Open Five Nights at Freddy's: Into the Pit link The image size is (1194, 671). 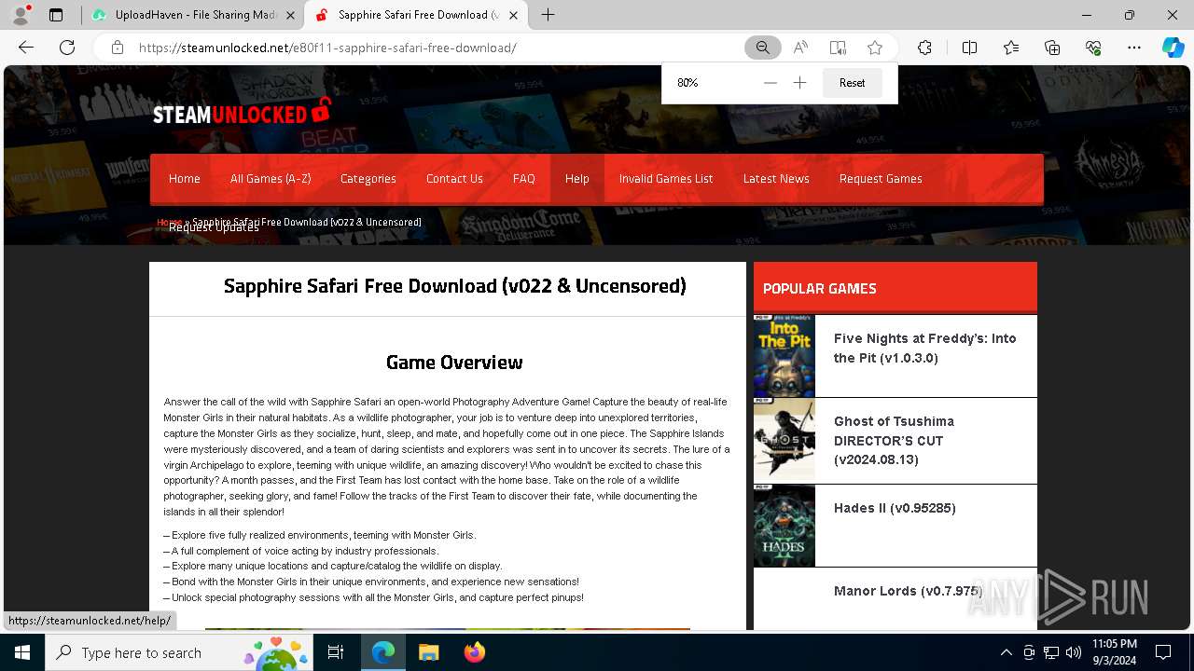pyautogui.click(x=925, y=348)
